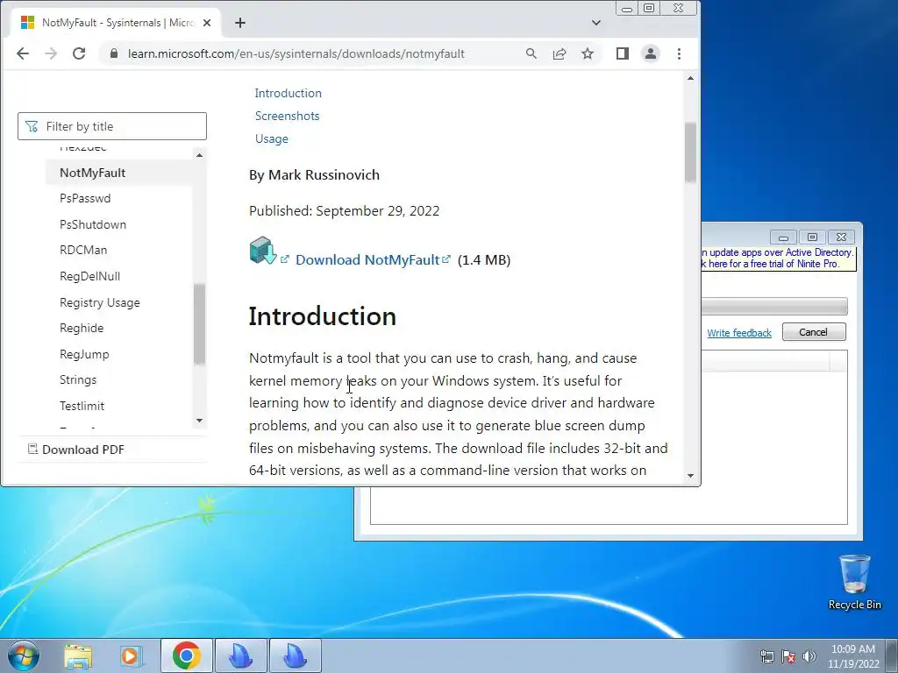Viewport: 898px width, 673px height.
Task: Open the site information padlock
Action: pos(114,53)
